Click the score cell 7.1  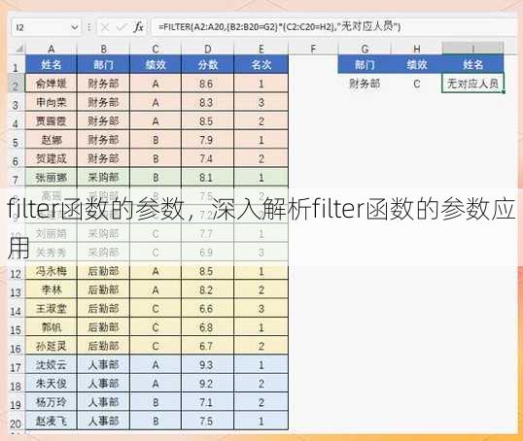(208, 402)
